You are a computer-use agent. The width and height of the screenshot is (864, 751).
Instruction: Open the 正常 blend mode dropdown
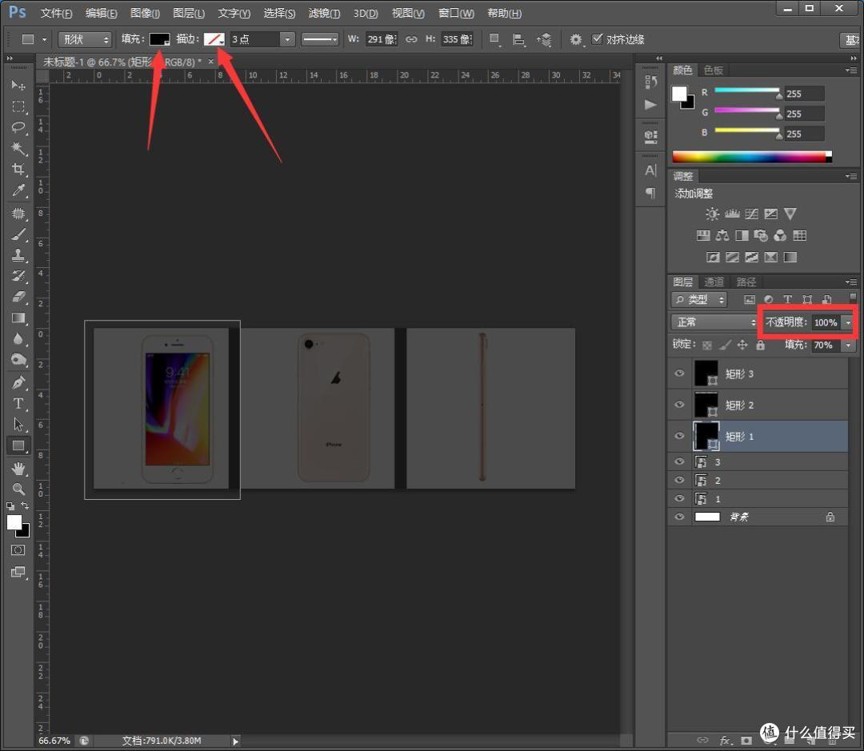[x=714, y=322]
